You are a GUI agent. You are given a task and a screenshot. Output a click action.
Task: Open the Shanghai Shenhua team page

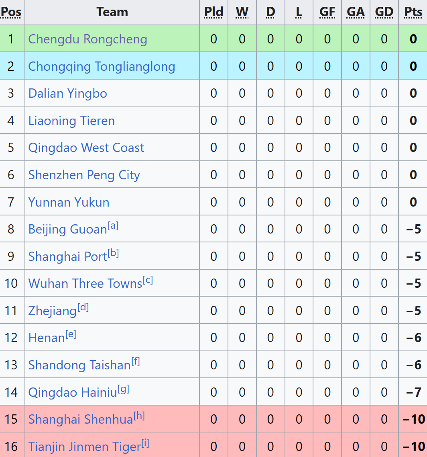(x=80, y=420)
